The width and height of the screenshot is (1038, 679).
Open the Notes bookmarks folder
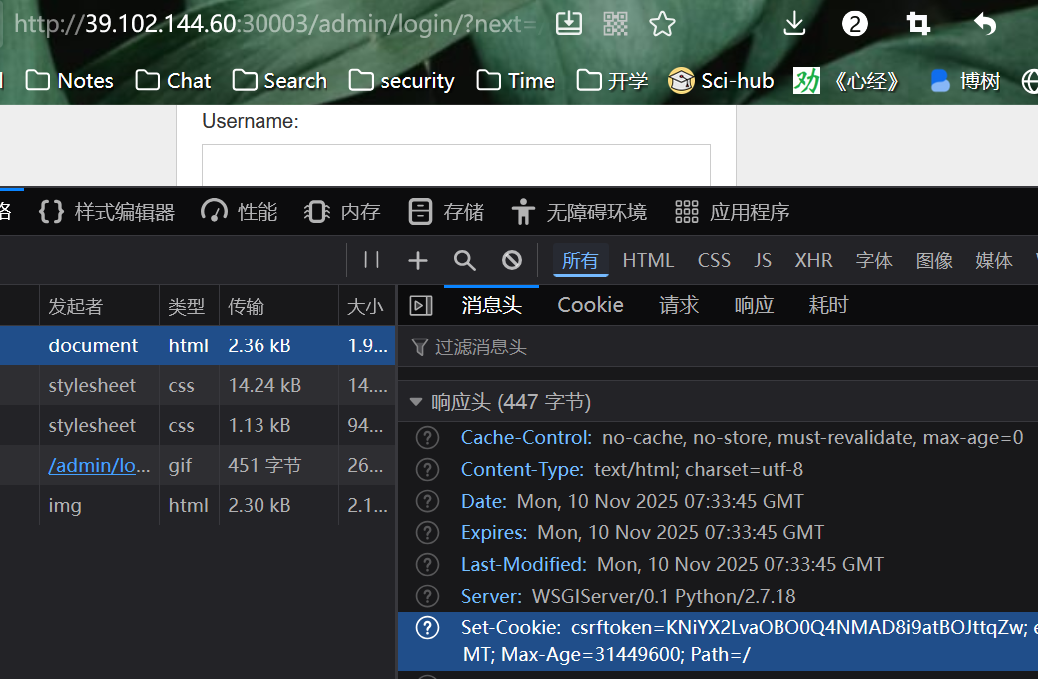tap(70, 81)
